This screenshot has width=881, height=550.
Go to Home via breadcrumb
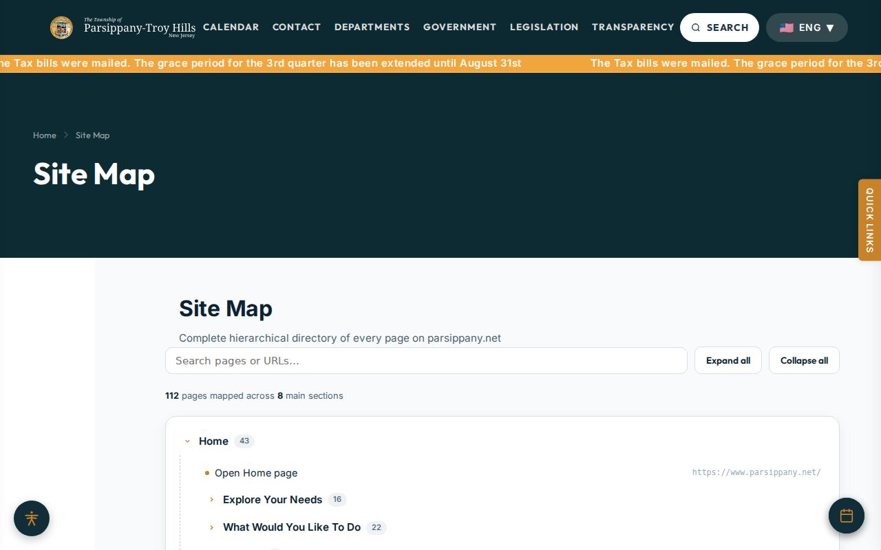click(x=45, y=135)
